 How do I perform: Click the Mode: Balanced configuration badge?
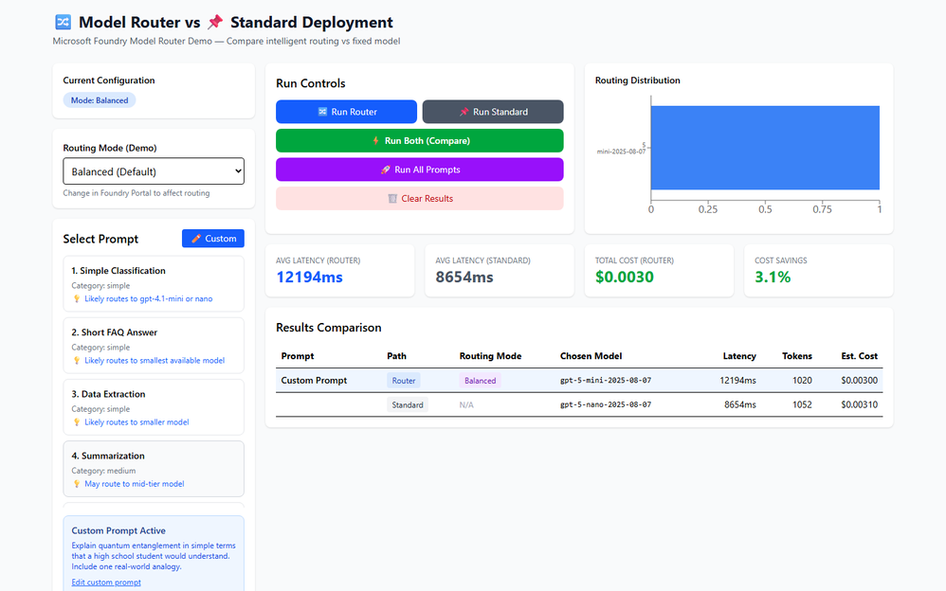point(100,100)
